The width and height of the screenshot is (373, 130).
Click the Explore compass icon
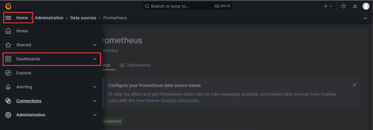click(x=8, y=73)
